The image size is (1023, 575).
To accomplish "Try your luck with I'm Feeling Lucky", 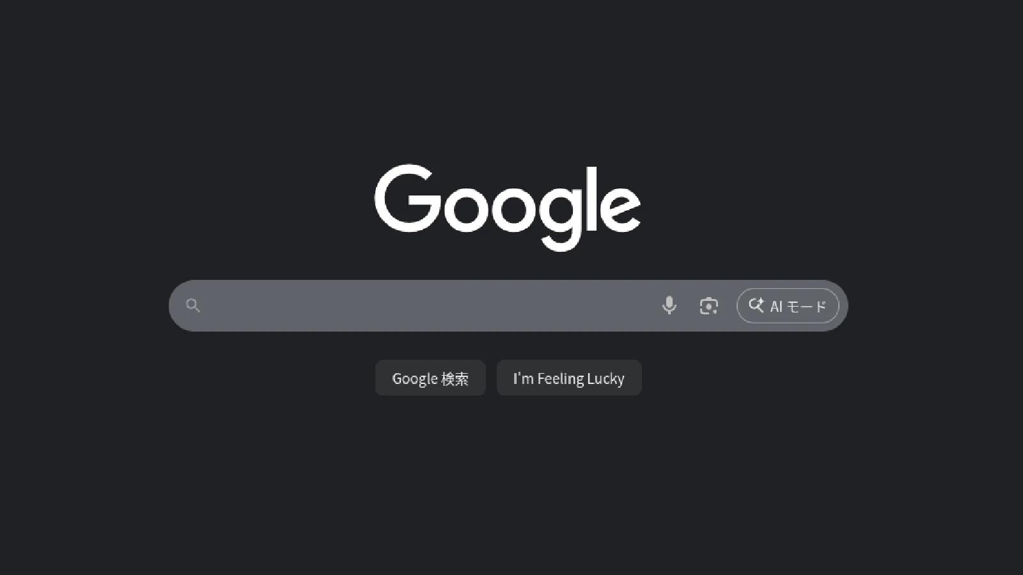I will pyautogui.click(x=569, y=378).
